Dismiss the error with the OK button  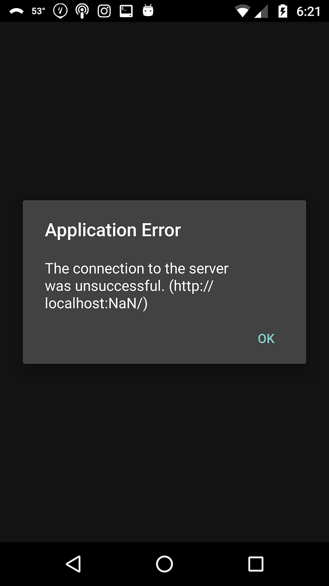pyautogui.click(x=266, y=339)
